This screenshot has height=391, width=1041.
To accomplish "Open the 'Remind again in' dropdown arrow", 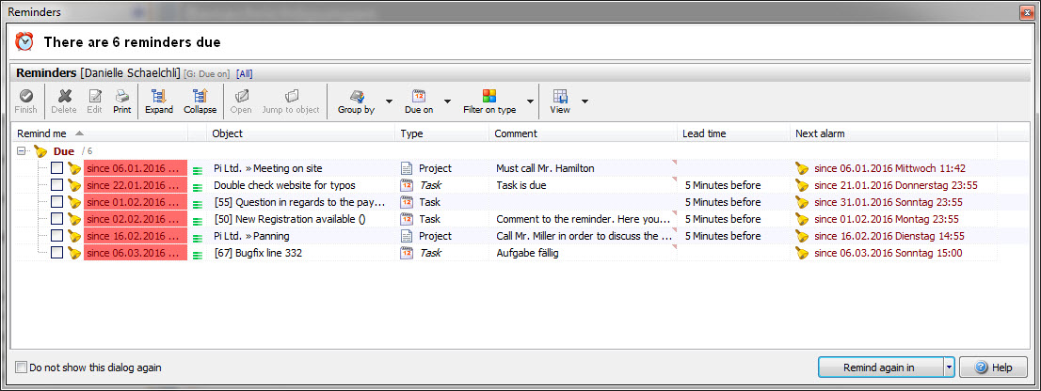I will [x=949, y=368].
